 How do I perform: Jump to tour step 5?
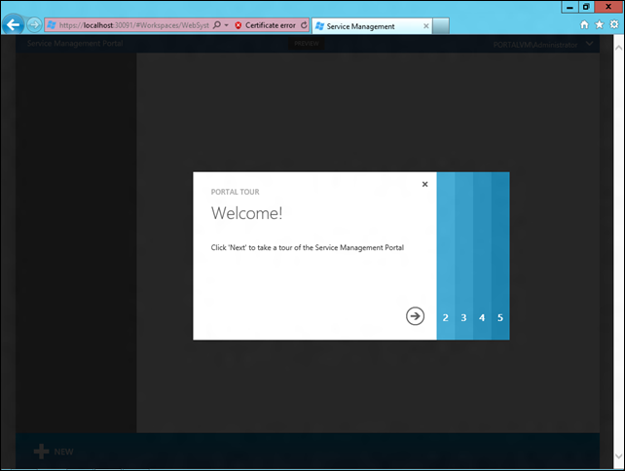click(500, 318)
